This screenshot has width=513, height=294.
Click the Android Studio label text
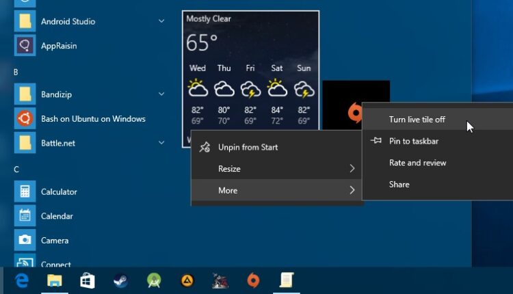(68, 22)
